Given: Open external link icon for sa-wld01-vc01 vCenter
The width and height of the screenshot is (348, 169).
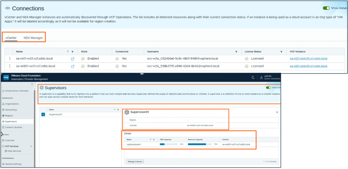Looking at the screenshot, I should (x=72, y=66).
